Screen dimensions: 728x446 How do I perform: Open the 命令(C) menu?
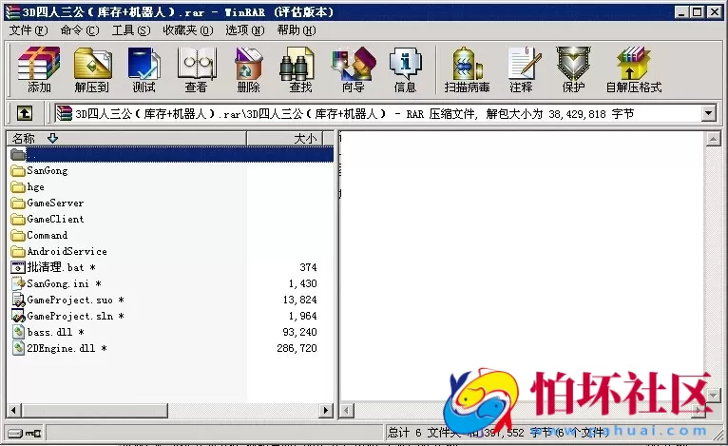coord(80,30)
